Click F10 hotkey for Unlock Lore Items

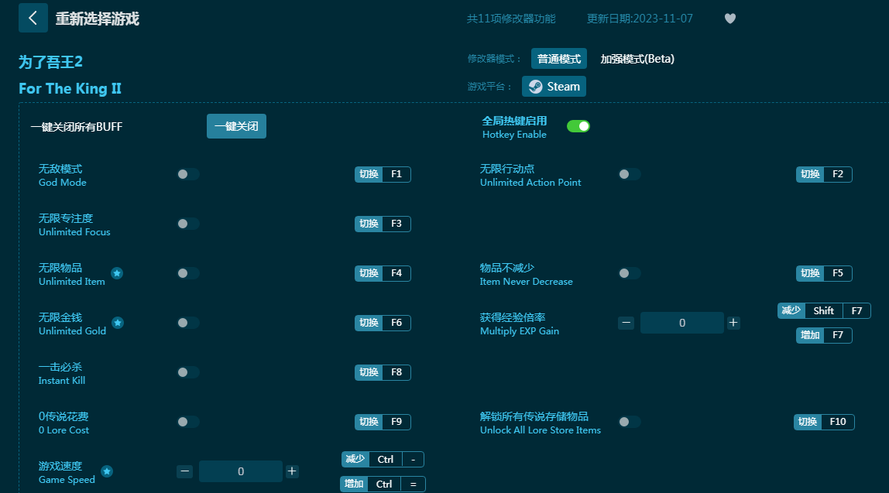pyautogui.click(x=824, y=422)
